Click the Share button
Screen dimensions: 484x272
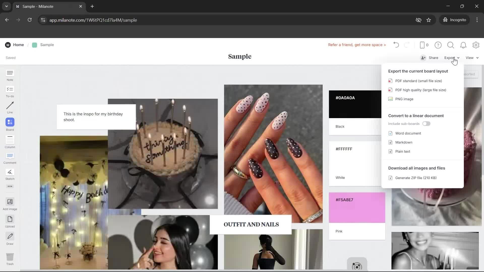pyautogui.click(x=433, y=58)
